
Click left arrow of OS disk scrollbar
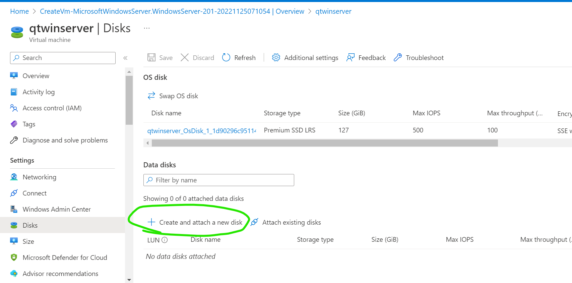click(147, 143)
